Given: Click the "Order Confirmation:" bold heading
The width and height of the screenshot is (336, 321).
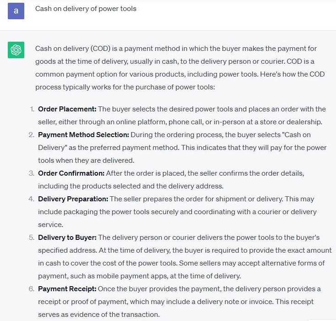Looking at the screenshot, I should pyautogui.click(x=71, y=173).
